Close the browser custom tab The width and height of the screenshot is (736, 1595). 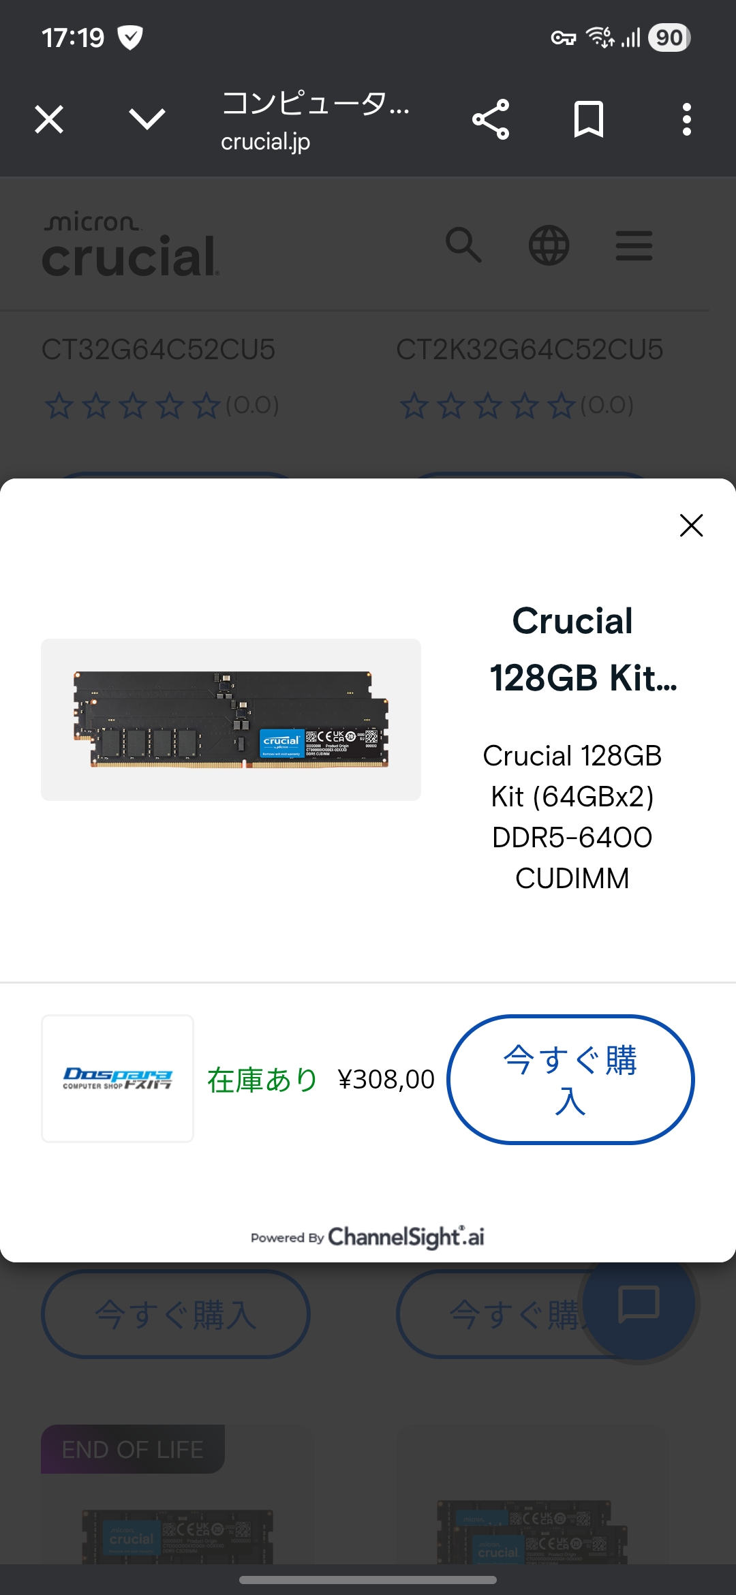(49, 119)
